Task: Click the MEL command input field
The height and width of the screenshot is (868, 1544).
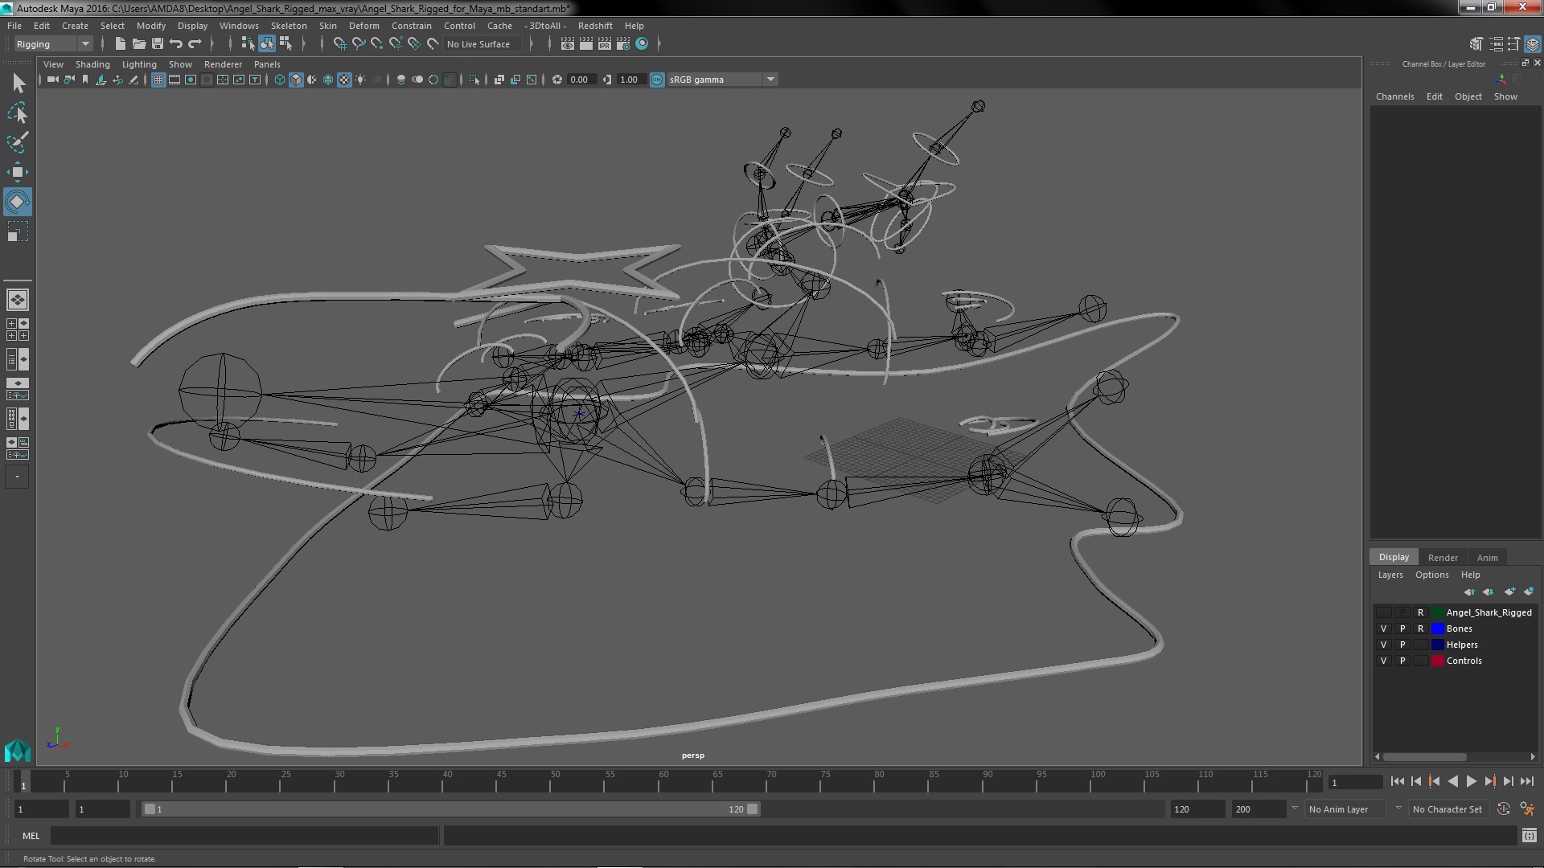Action: [244, 836]
